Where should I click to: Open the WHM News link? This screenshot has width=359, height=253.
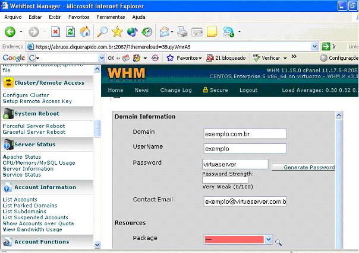141,90
